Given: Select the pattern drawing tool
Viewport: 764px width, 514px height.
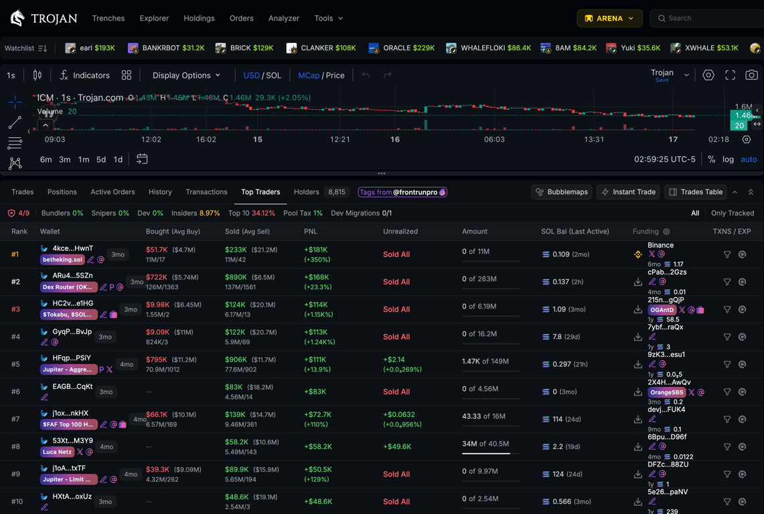Looking at the screenshot, I should (x=15, y=163).
